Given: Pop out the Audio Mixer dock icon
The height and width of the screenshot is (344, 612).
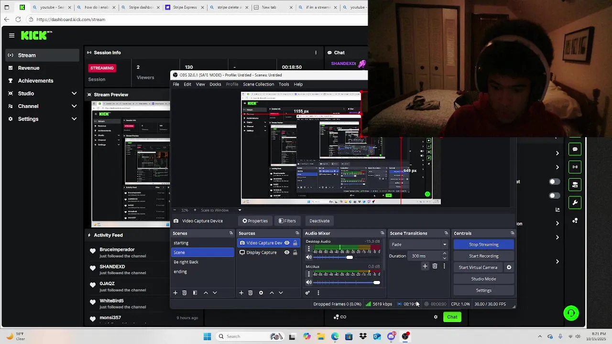Looking at the screenshot, I should pyautogui.click(x=382, y=233).
